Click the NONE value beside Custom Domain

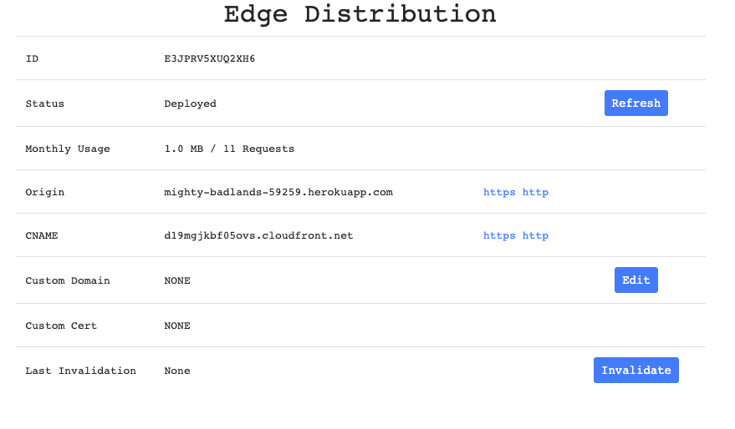[x=177, y=280]
